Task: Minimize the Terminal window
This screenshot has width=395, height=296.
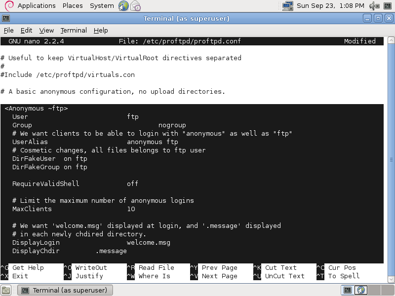Action: [367, 18]
